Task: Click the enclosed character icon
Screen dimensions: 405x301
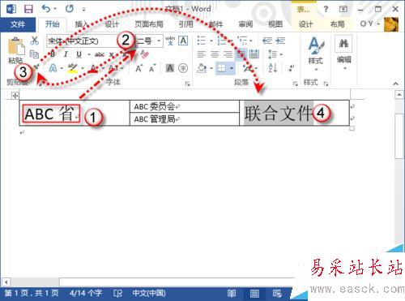Action: pyautogui.click(x=183, y=68)
